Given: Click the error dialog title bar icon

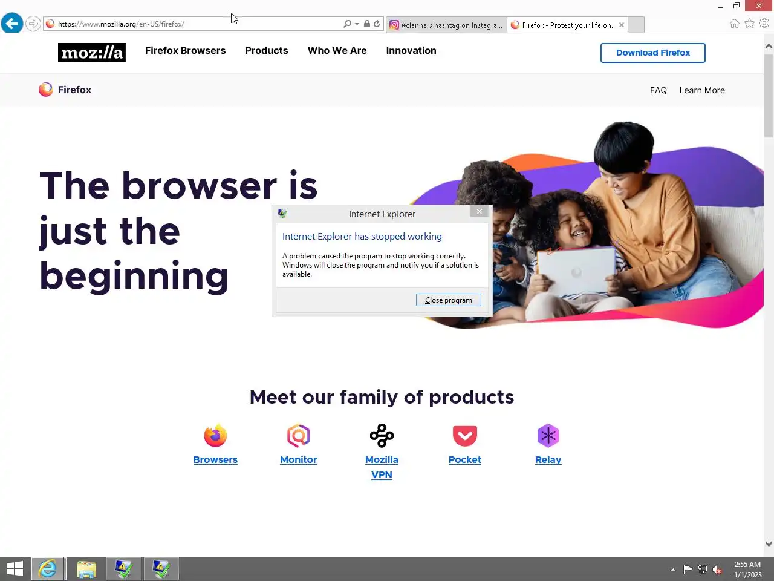Looking at the screenshot, I should 282,214.
